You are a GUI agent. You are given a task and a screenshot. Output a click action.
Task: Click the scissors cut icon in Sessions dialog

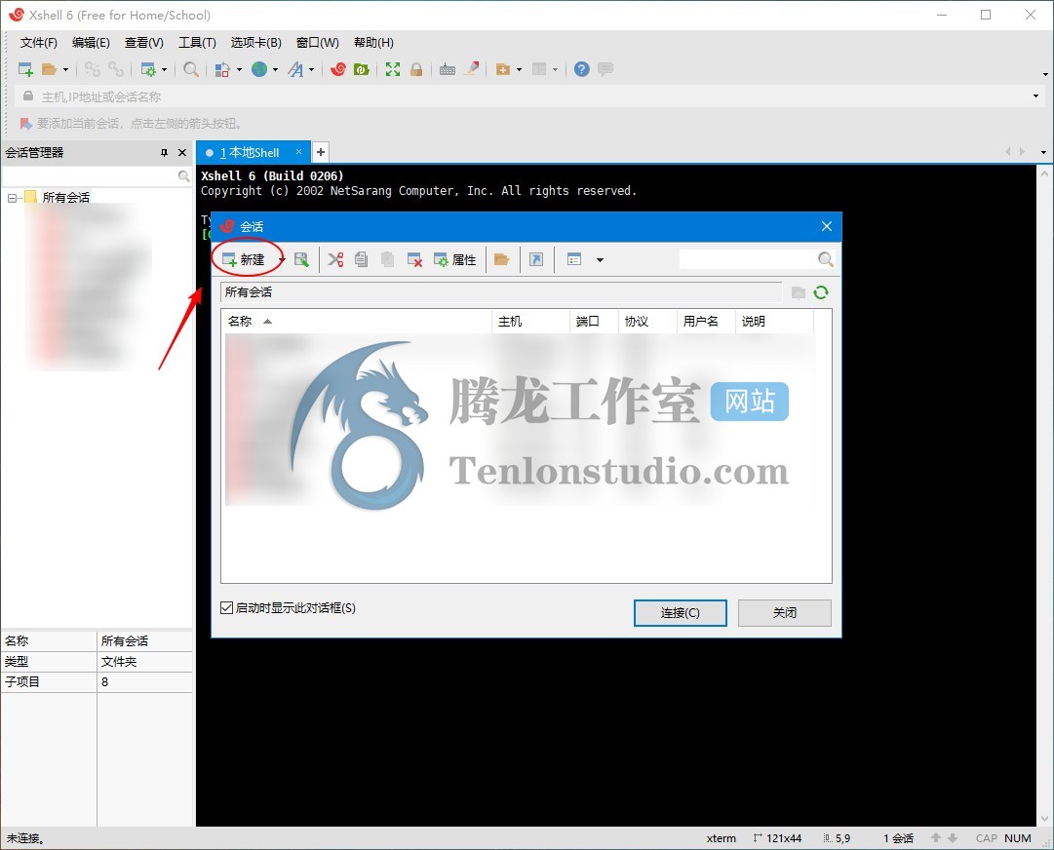(x=335, y=259)
